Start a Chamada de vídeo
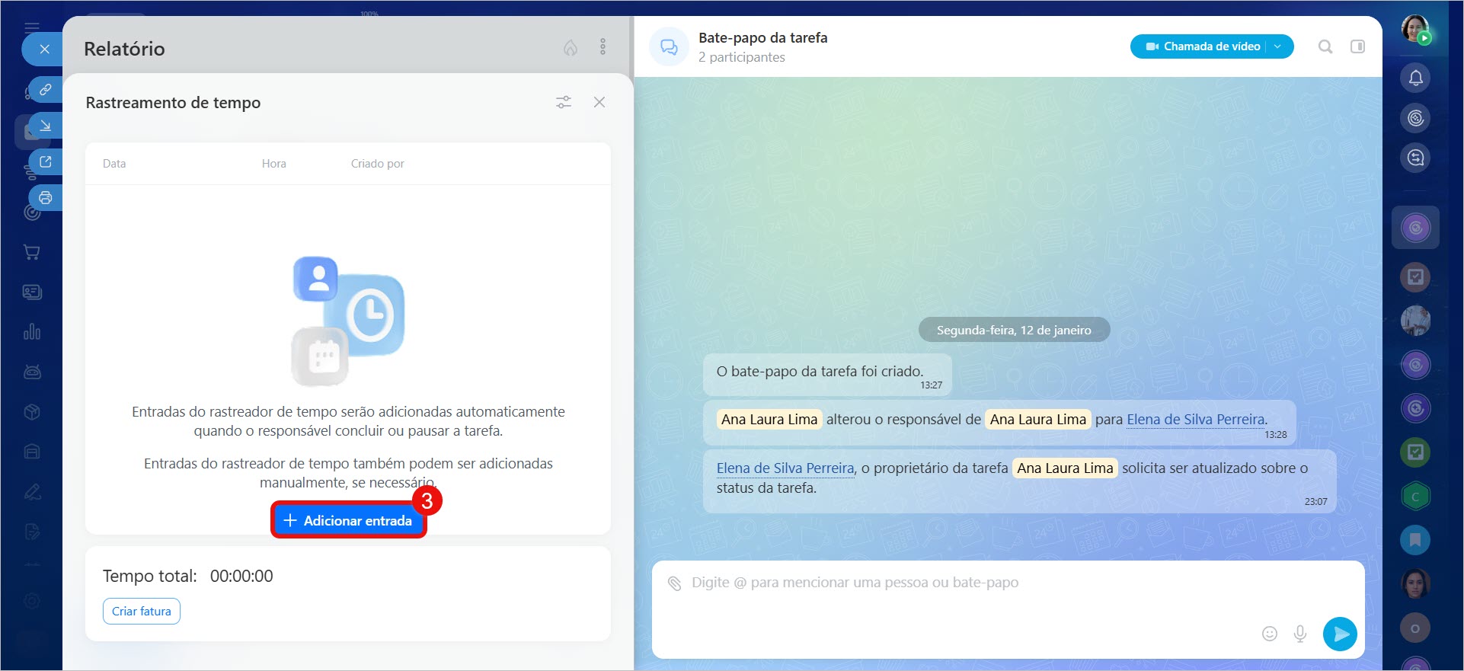Image resolution: width=1464 pixels, height=671 pixels. [x=1203, y=46]
